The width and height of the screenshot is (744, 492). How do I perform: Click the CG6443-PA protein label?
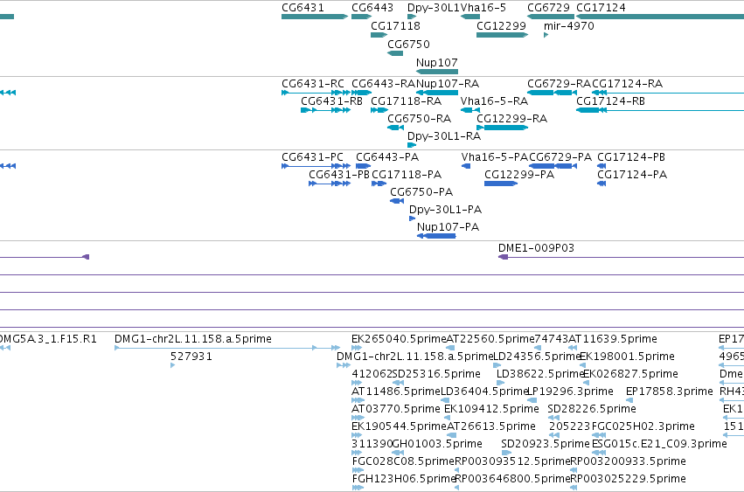point(387,157)
